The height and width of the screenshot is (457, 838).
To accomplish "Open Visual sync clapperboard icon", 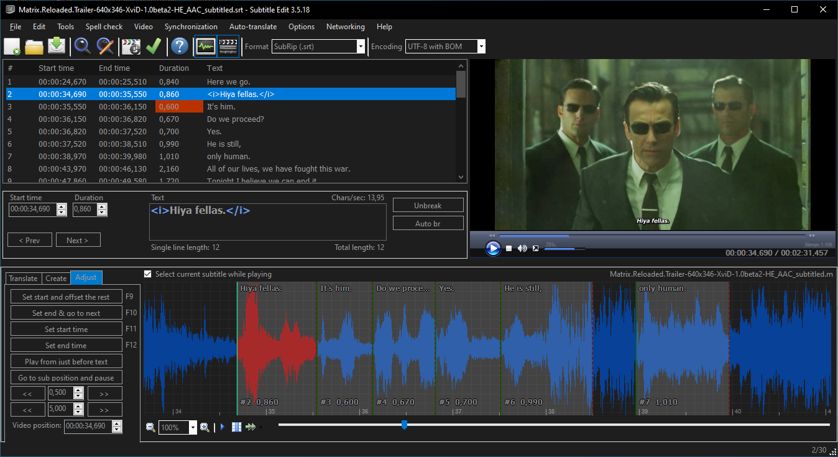I will (x=131, y=47).
